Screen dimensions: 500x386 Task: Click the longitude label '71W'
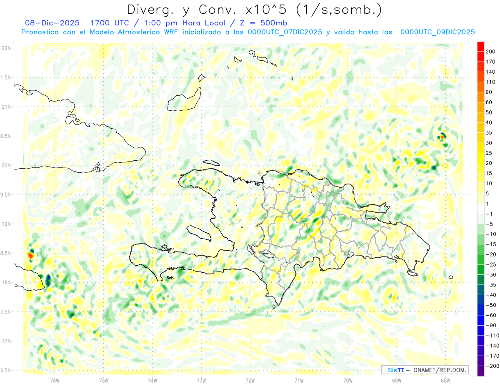tap(299, 380)
